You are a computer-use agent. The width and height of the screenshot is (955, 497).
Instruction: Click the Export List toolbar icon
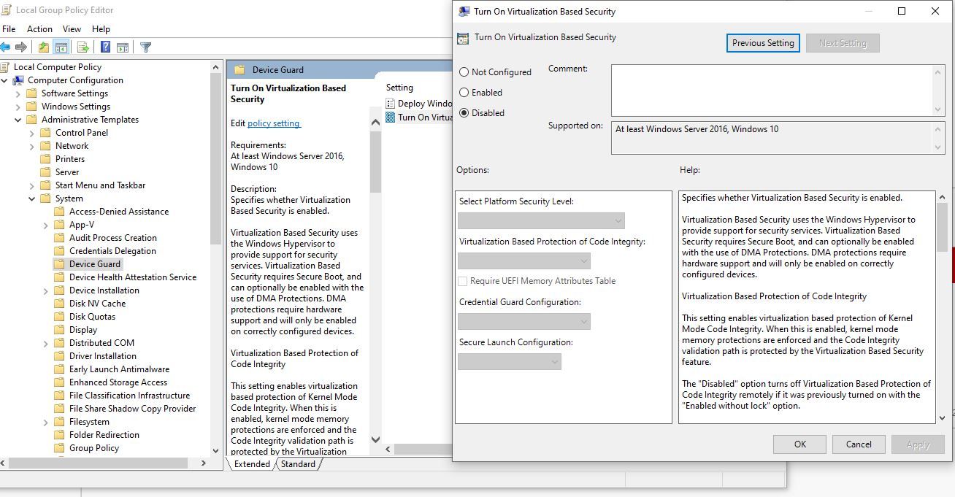pyautogui.click(x=83, y=47)
